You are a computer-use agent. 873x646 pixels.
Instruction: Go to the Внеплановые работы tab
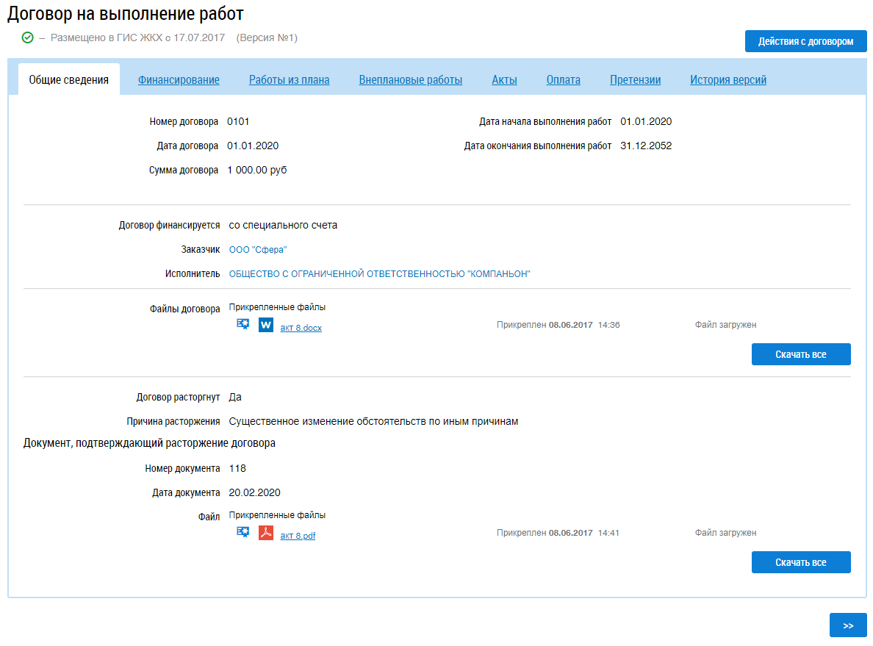410,80
